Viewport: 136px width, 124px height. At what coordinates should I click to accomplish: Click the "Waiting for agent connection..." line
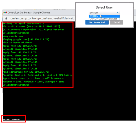(x=23, y=23)
